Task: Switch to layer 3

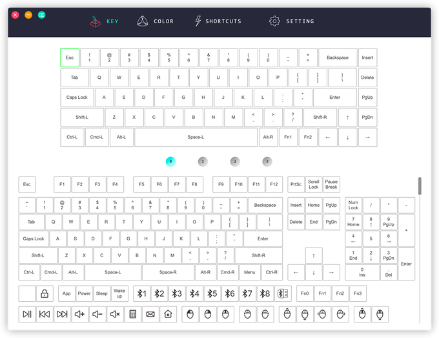Action: [x=267, y=161]
